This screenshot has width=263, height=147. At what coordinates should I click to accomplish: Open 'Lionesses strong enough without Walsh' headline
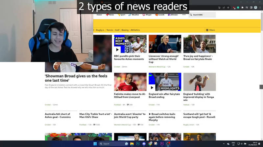coord(164,59)
